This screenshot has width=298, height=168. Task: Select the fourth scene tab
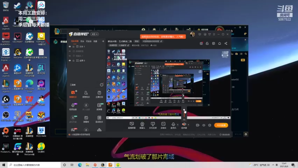click(95, 41)
